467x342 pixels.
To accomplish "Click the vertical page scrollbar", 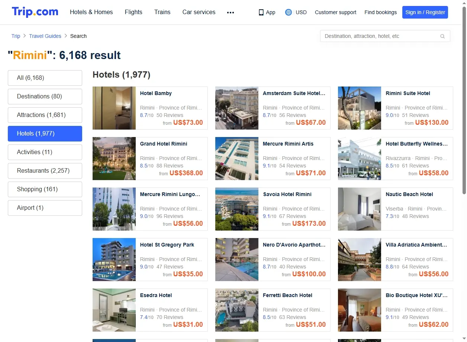I will pyautogui.click(x=464, y=100).
